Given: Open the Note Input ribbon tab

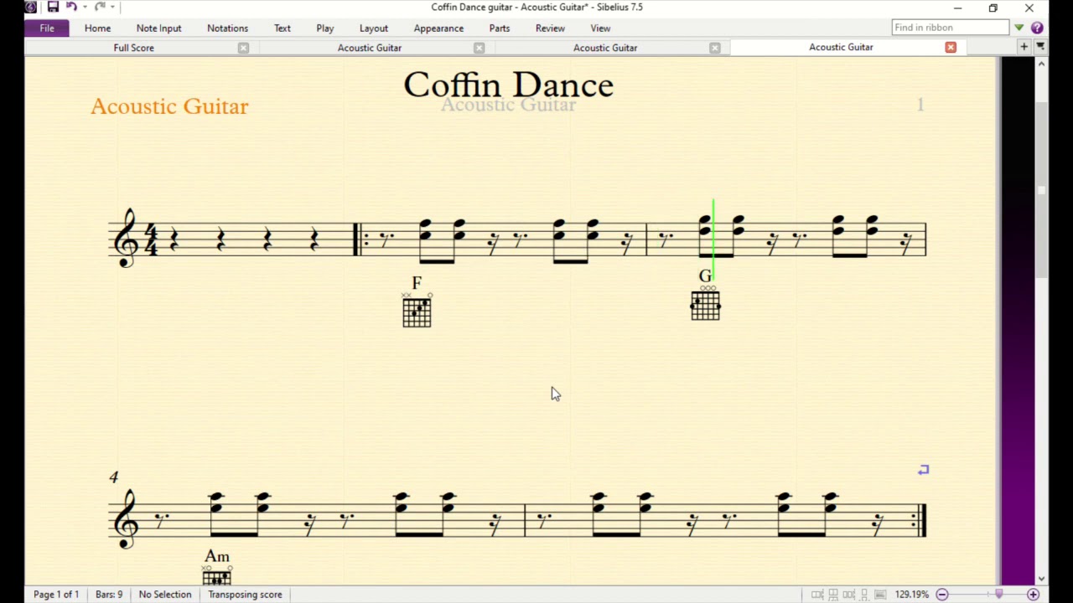Looking at the screenshot, I should tap(158, 28).
